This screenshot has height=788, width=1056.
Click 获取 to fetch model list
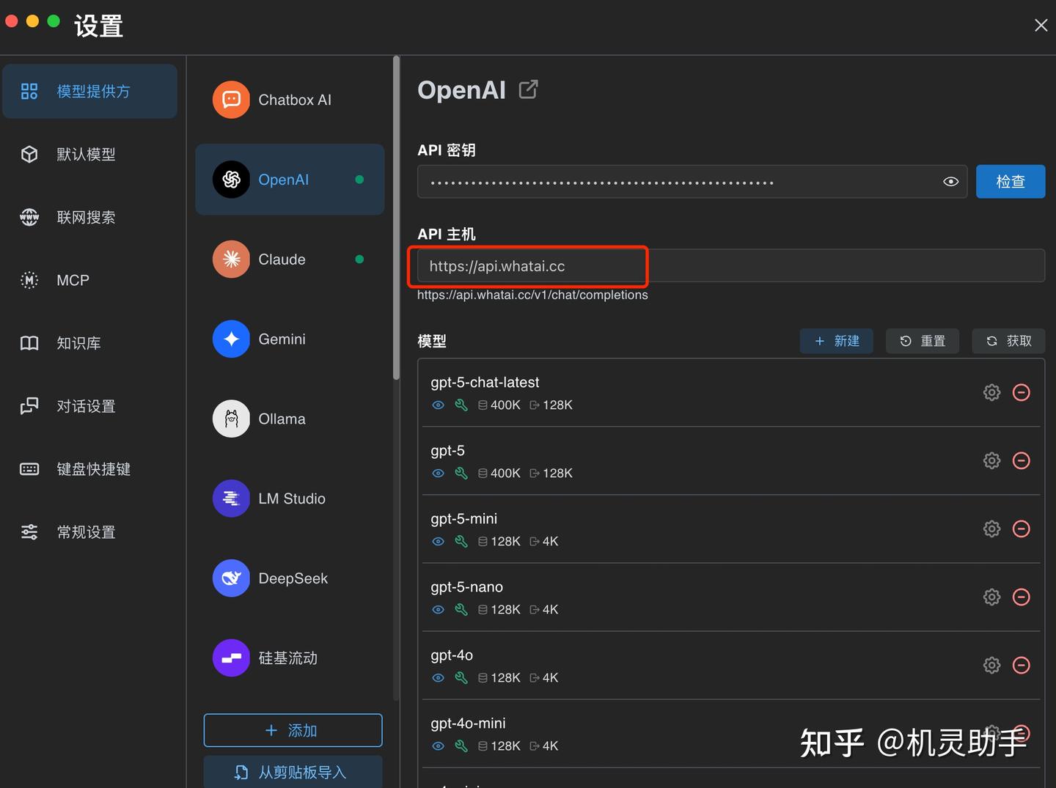point(1008,341)
